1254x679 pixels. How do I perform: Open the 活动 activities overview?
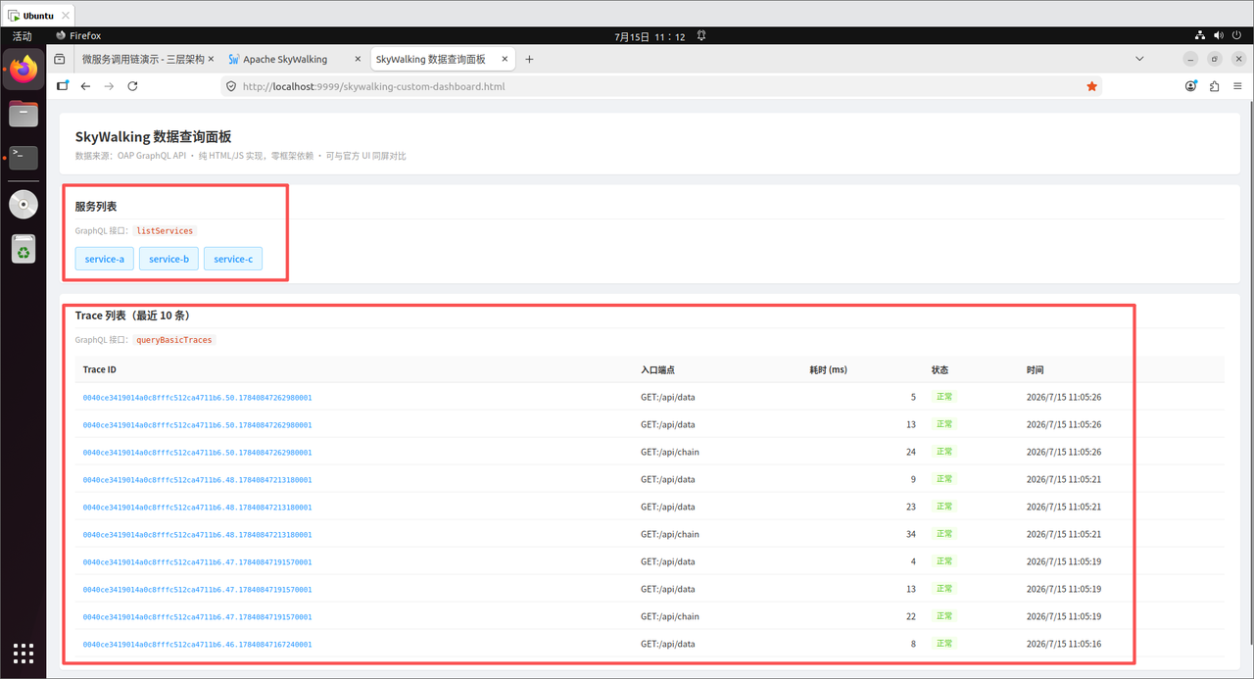22,35
